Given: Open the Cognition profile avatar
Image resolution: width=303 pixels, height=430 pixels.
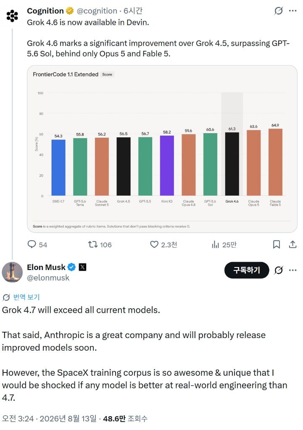Looking at the screenshot, I should pos(12,16).
